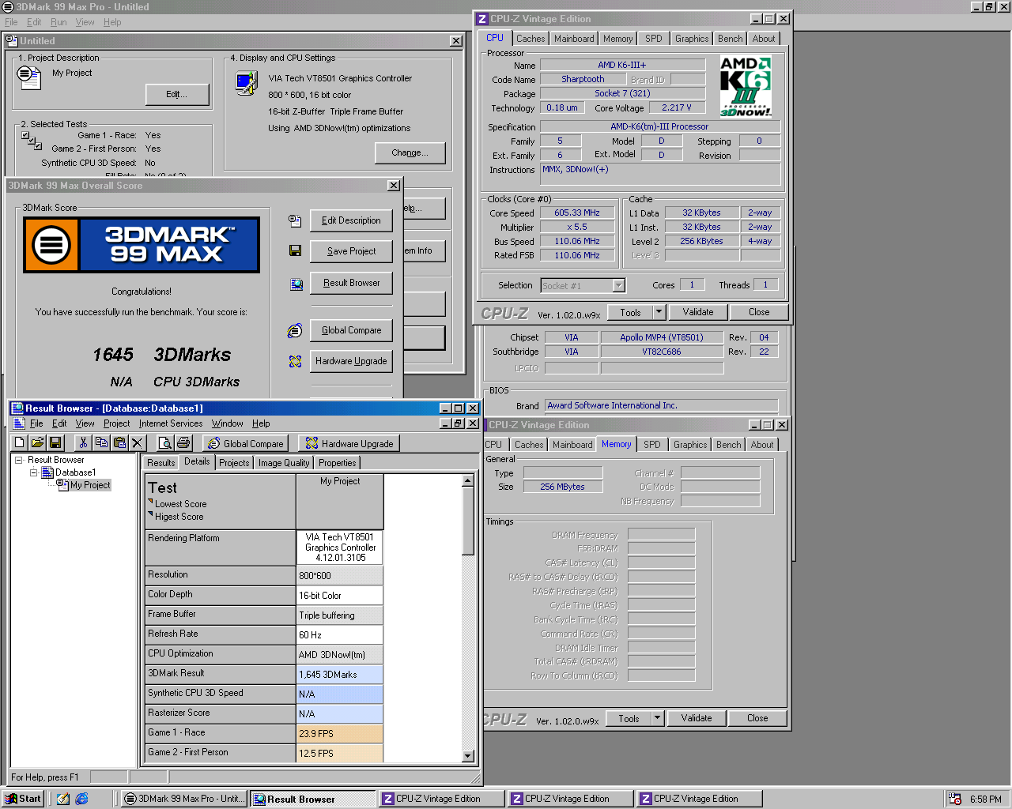Click the Internet Explorer quick launch icon
The height and width of the screenshot is (809, 1012).
[81, 799]
